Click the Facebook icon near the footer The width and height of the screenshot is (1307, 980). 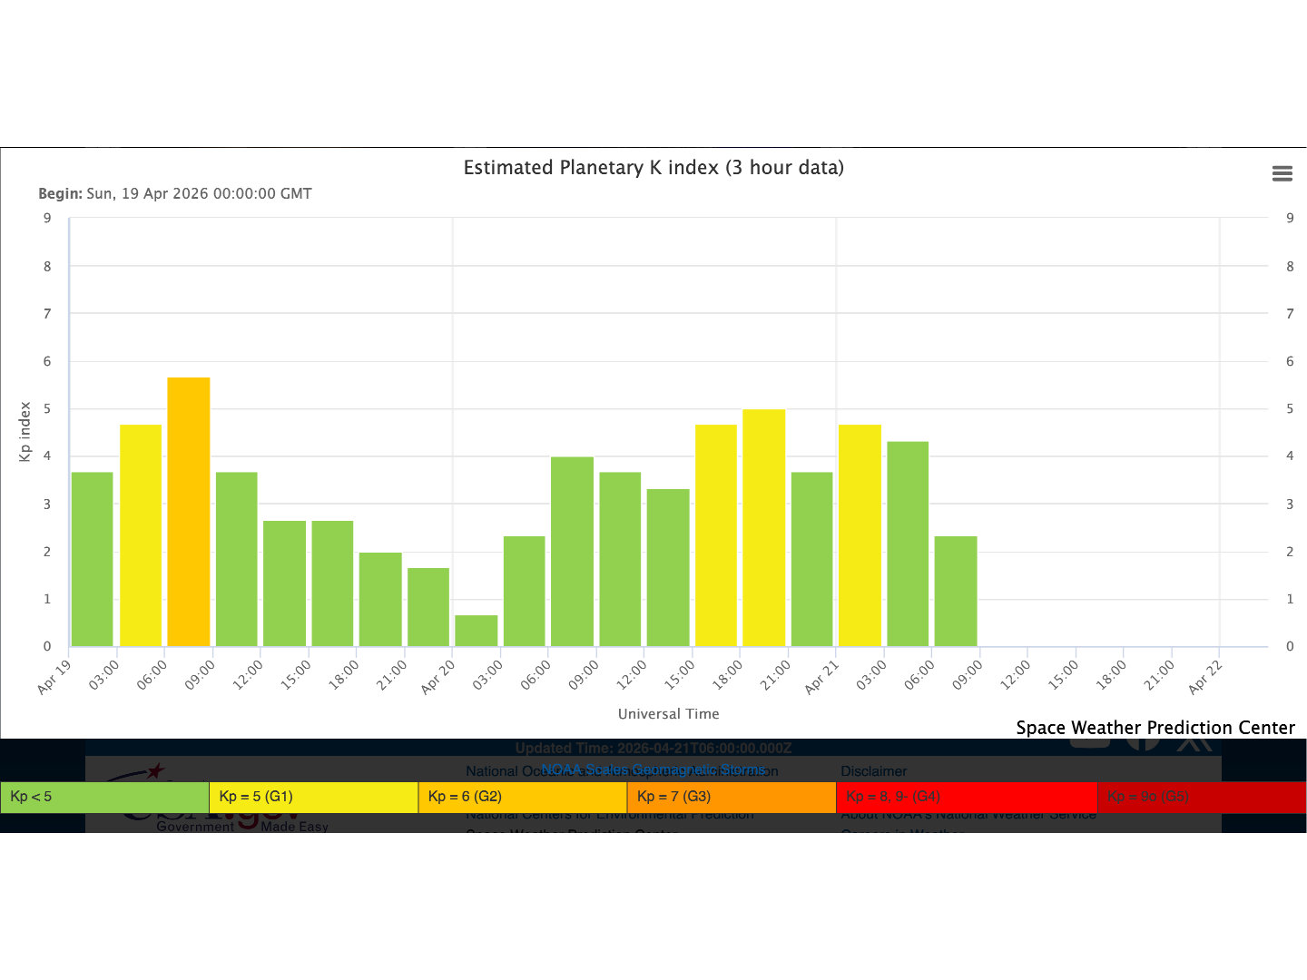(1143, 743)
